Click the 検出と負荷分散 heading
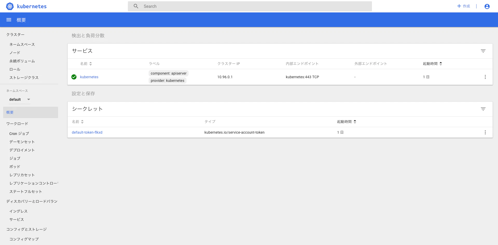 pos(88,36)
